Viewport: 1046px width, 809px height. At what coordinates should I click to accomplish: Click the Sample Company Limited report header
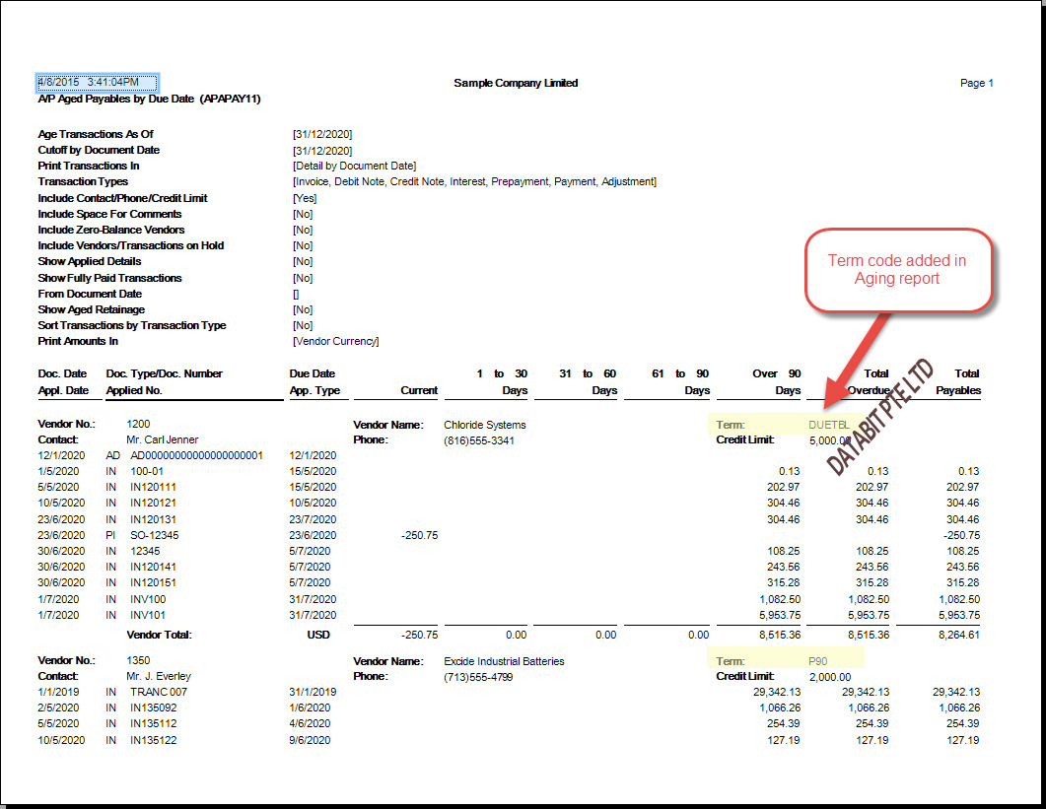(x=516, y=83)
